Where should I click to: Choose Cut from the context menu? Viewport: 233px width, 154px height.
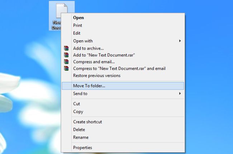(x=123, y=104)
